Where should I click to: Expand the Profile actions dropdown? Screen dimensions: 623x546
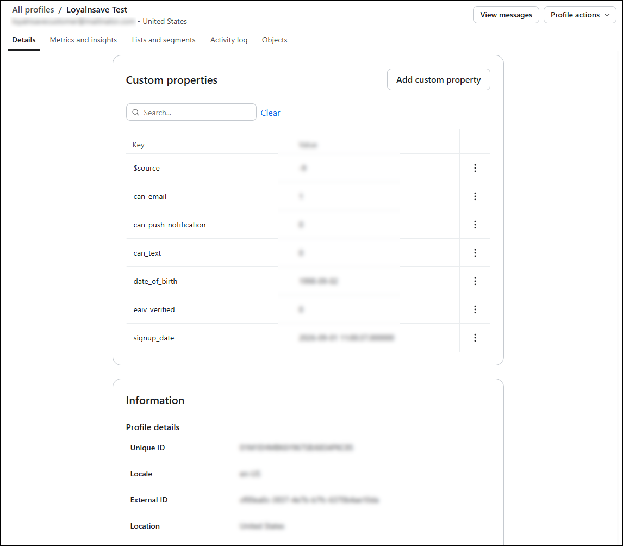point(580,15)
